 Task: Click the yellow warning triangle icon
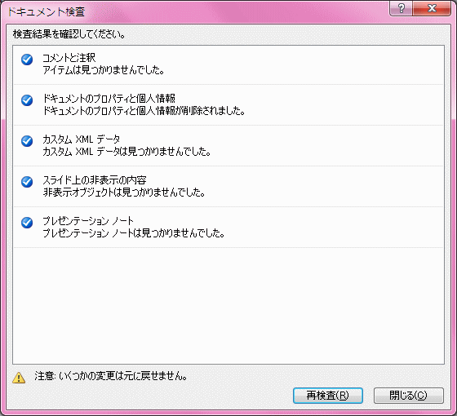(x=19, y=377)
